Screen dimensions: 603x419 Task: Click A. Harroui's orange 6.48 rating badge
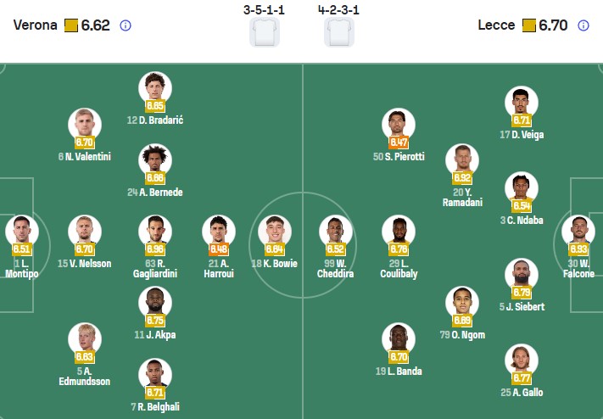pyautogui.click(x=218, y=249)
